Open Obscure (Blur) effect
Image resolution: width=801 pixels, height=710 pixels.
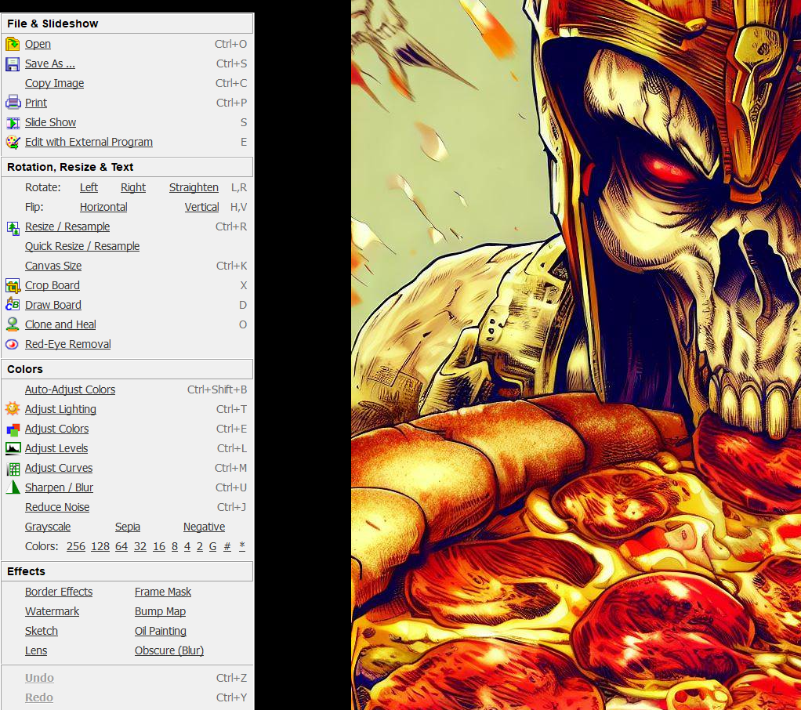click(x=169, y=650)
